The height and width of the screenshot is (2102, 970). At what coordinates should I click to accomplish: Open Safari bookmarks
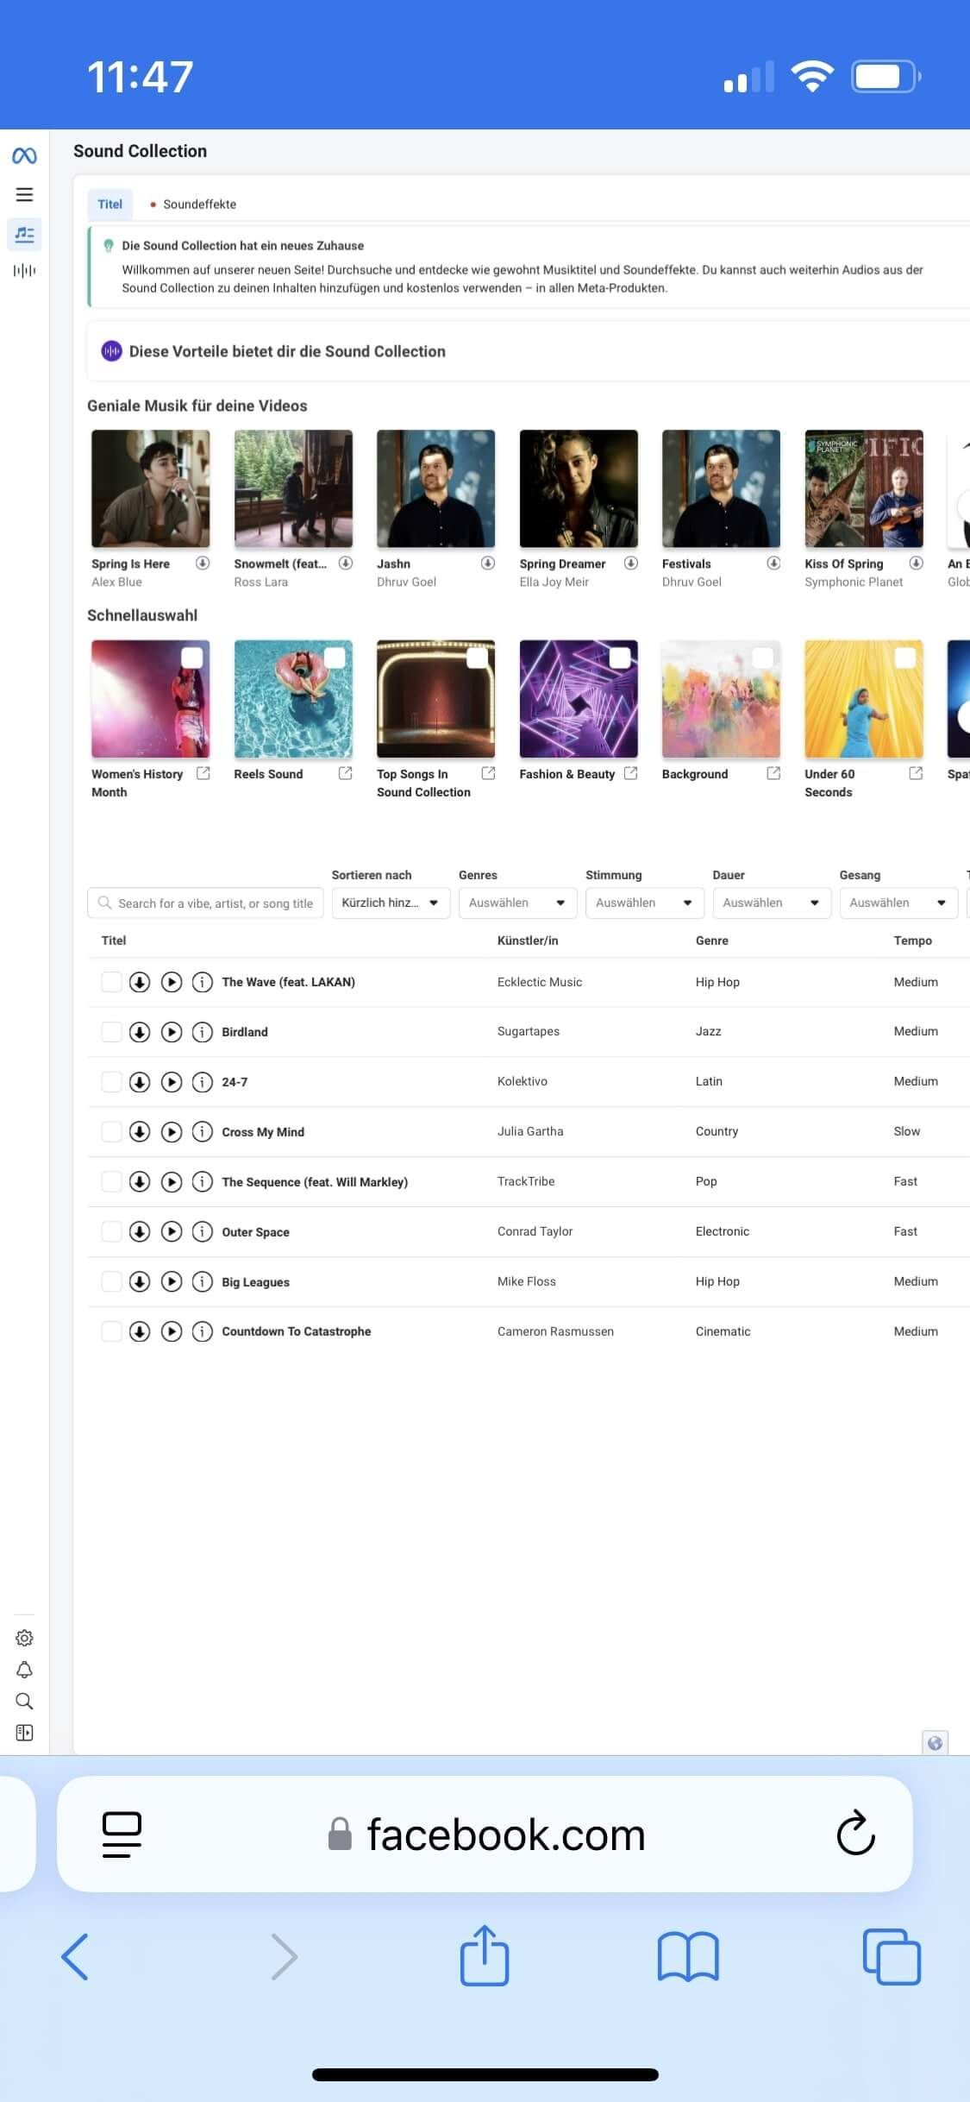tap(688, 1956)
